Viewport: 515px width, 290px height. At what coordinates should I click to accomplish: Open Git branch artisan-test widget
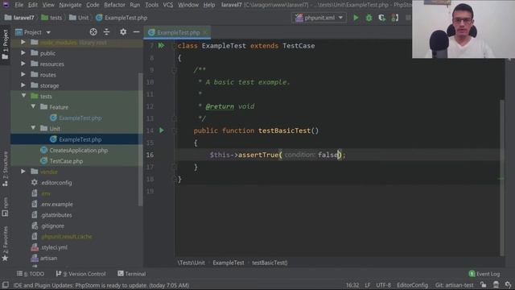point(454,285)
